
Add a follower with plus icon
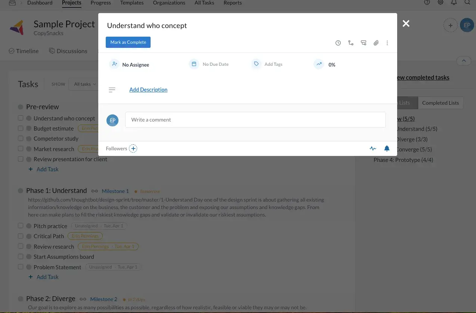tap(133, 148)
